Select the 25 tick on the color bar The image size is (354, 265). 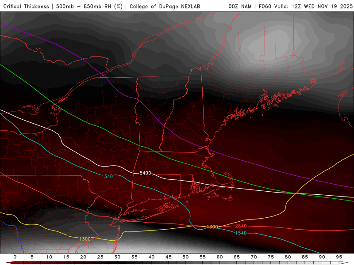[100, 257]
